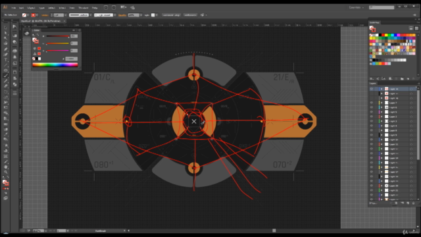
Task: Open the fill color dropdown in control bar
Action: pyautogui.click(x=28, y=15)
